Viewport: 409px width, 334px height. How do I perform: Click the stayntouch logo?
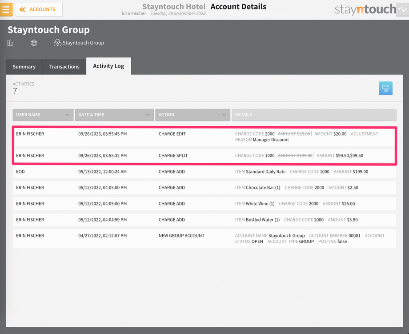point(365,9)
